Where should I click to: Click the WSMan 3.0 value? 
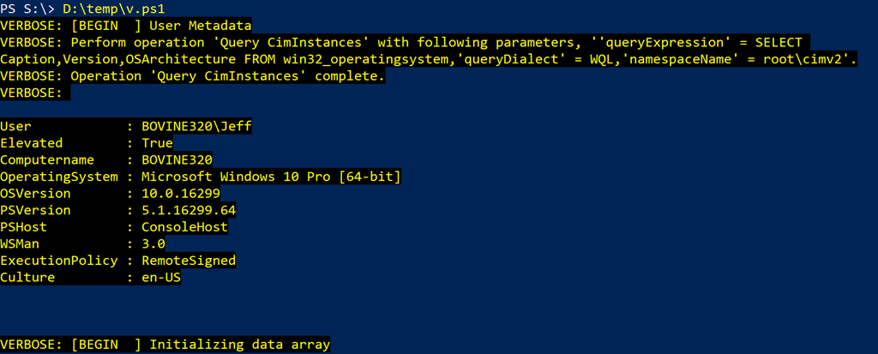[x=153, y=243]
